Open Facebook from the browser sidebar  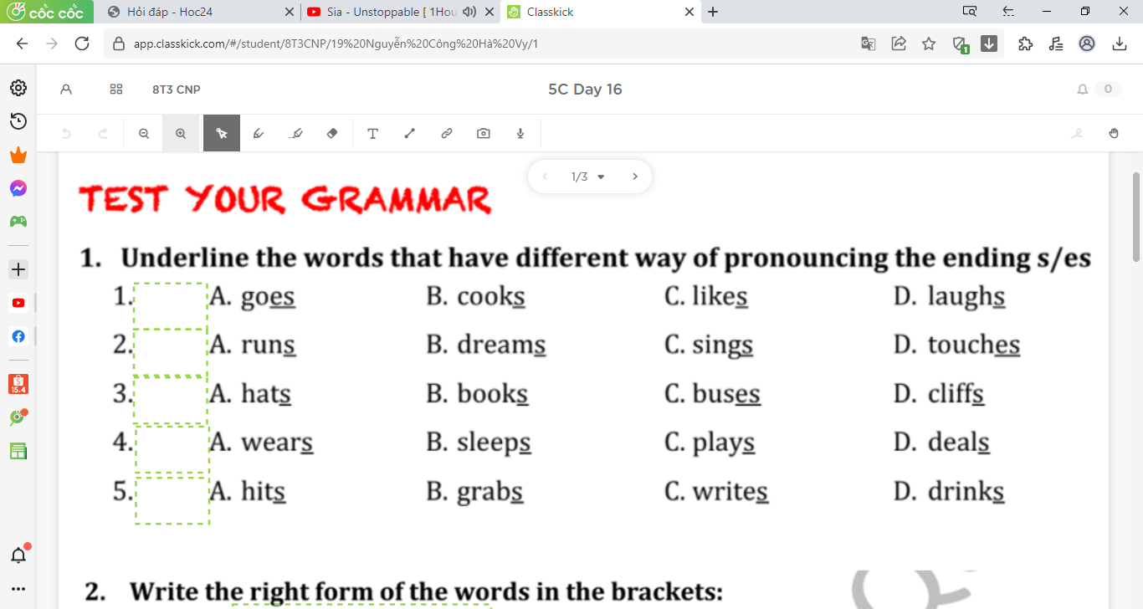tap(18, 336)
